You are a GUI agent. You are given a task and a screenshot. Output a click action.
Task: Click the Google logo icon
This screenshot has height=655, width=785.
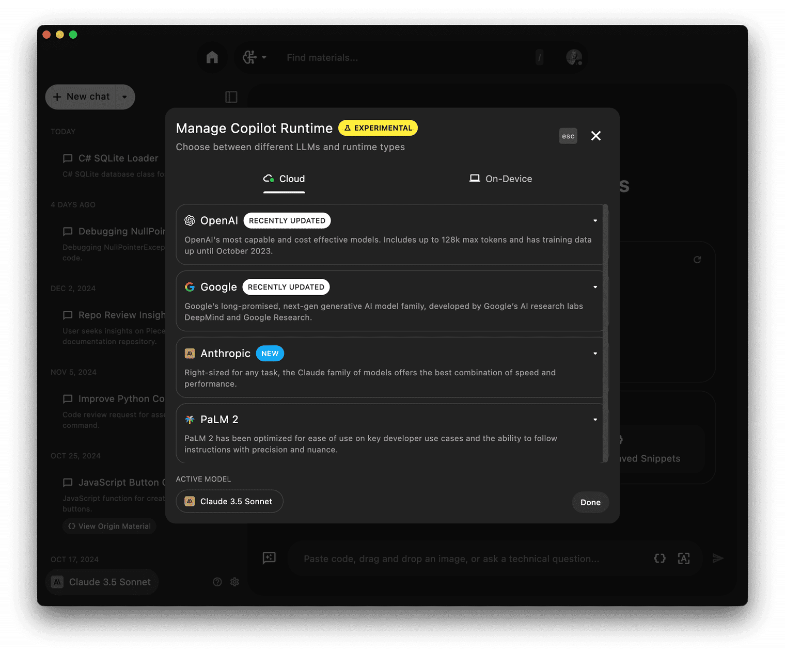[190, 287]
